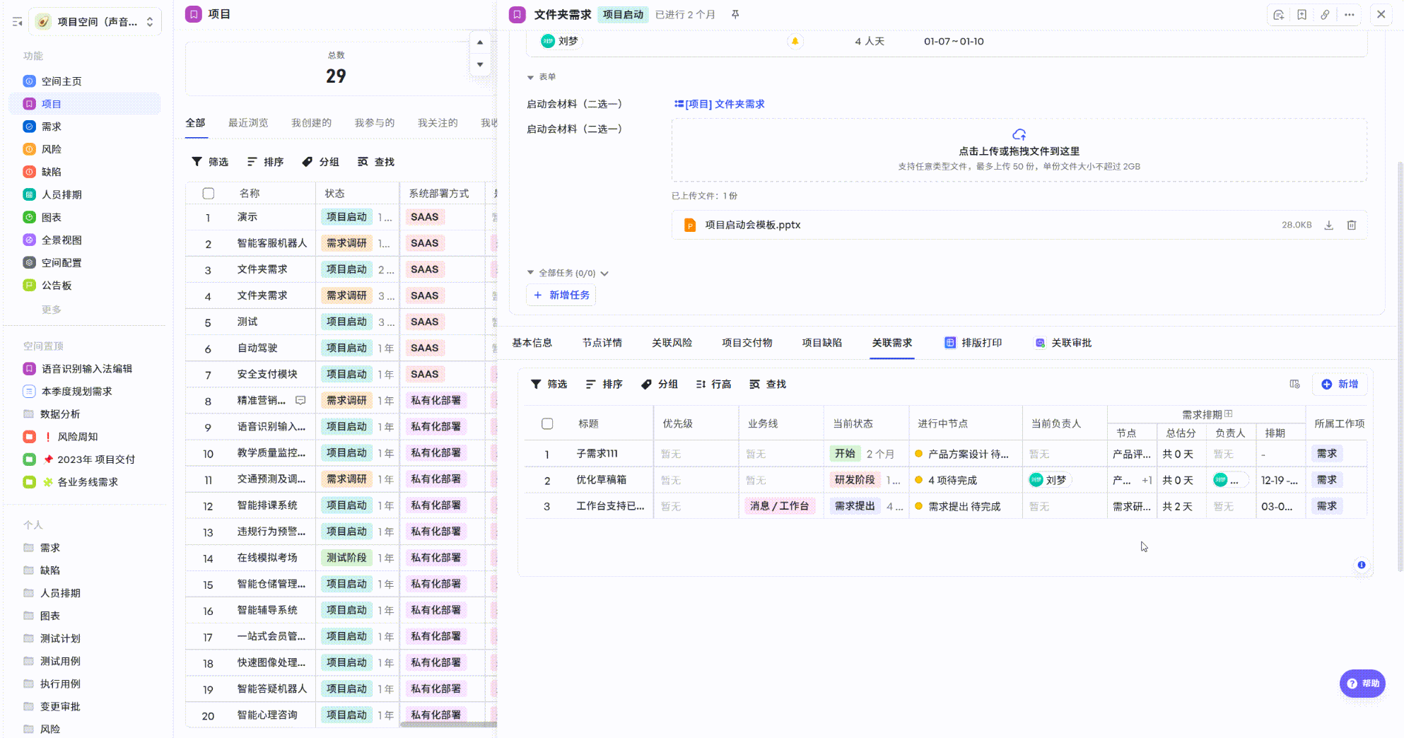Click the down arrow on the 总数 card
The image size is (1404, 738).
(x=480, y=64)
